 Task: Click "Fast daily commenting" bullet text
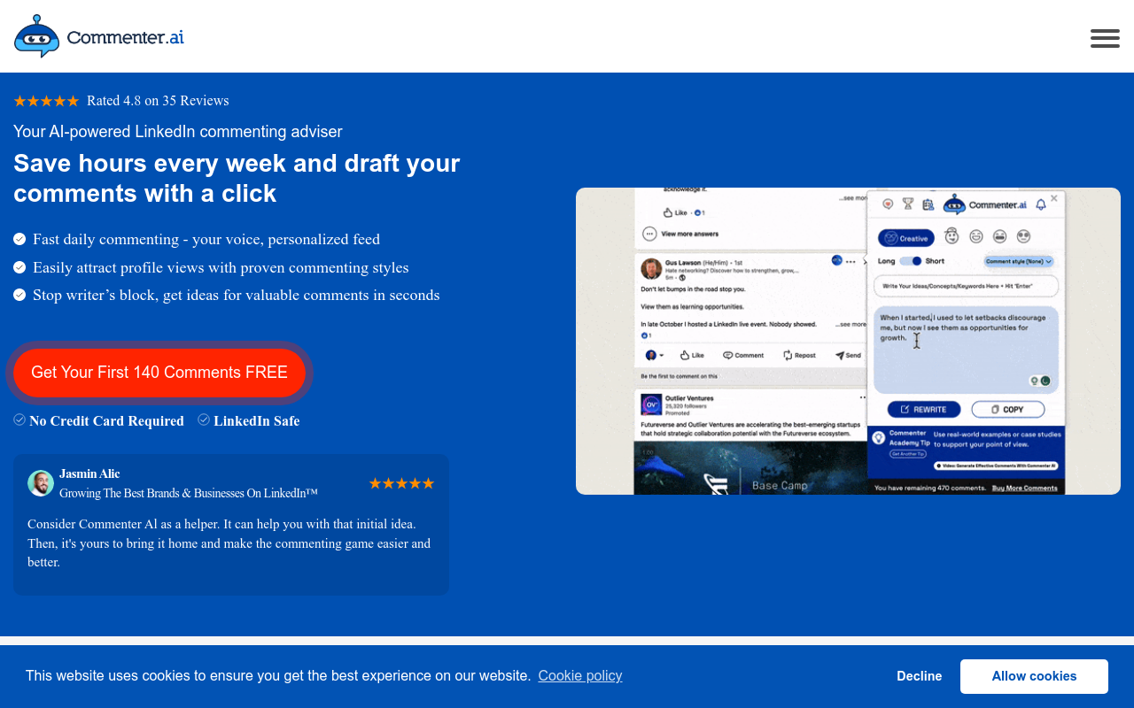(206, 239)
